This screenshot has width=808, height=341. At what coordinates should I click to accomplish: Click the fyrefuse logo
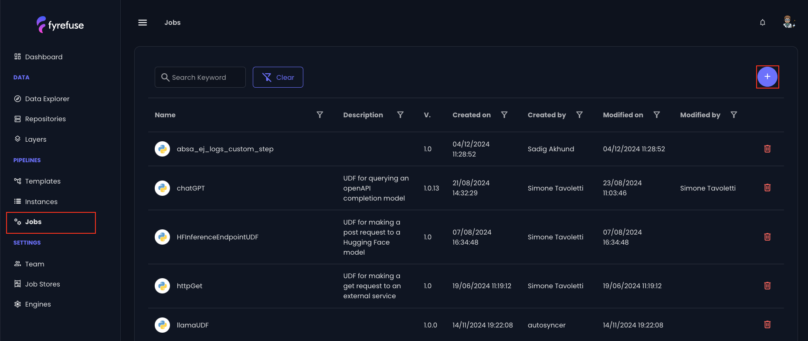click(x=60, y=25)
